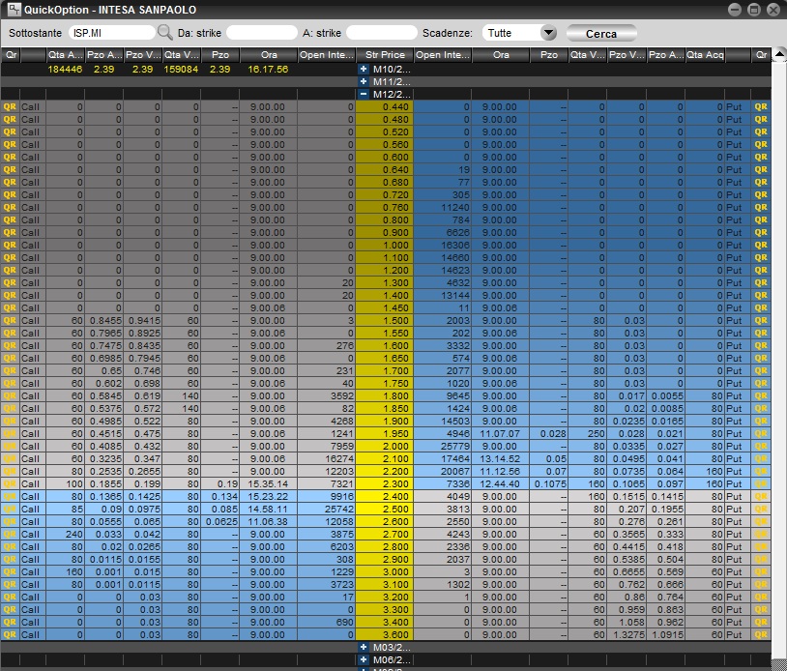Collapse the M12/2 expiry group

pos(364,95)
